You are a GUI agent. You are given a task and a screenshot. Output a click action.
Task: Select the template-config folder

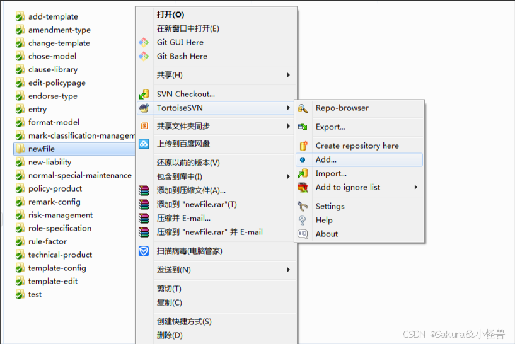tap(57, 268)
